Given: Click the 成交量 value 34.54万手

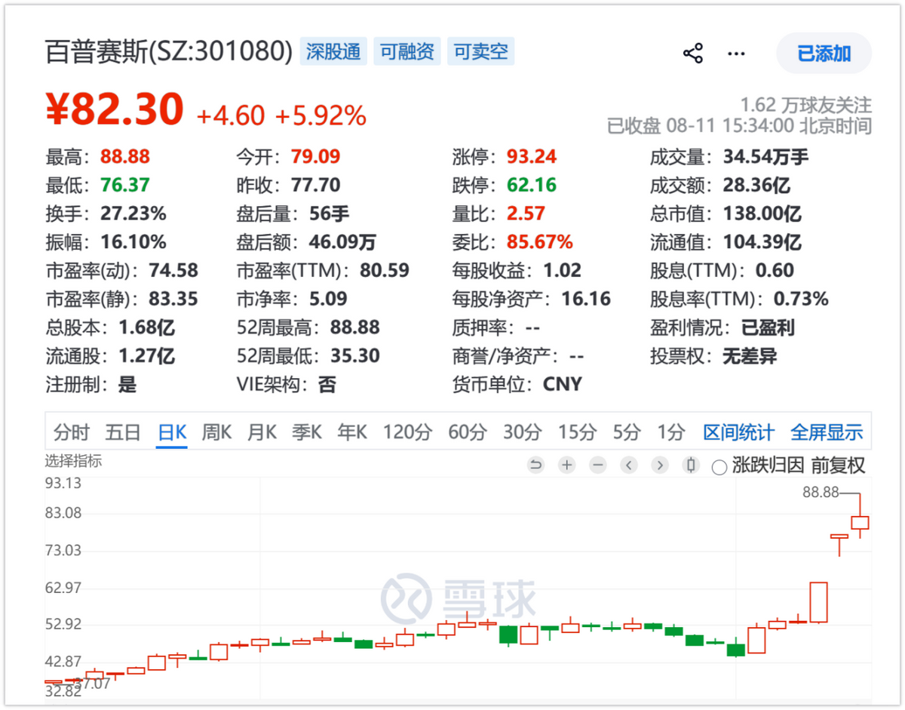Looking at the screenshot, I should [765, 157].
